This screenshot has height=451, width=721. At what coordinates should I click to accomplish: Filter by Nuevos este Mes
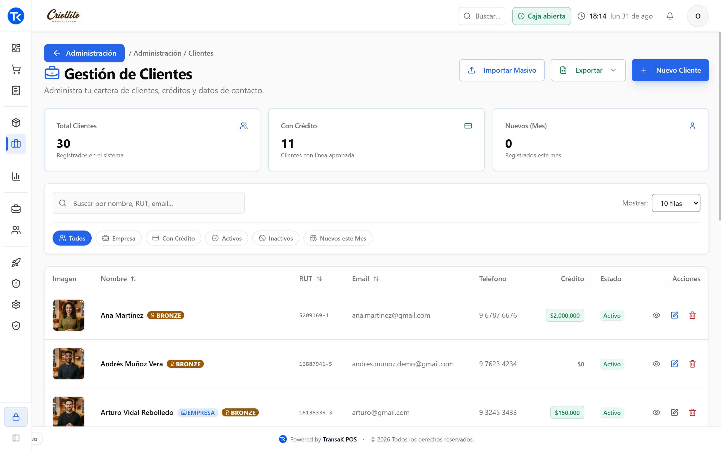point(338,238)
